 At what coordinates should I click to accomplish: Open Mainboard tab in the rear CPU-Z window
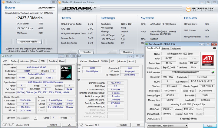tap(94, 61)
